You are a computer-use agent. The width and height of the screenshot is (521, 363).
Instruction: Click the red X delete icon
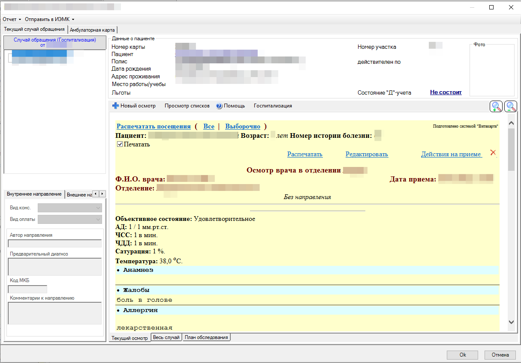[493, 153]
